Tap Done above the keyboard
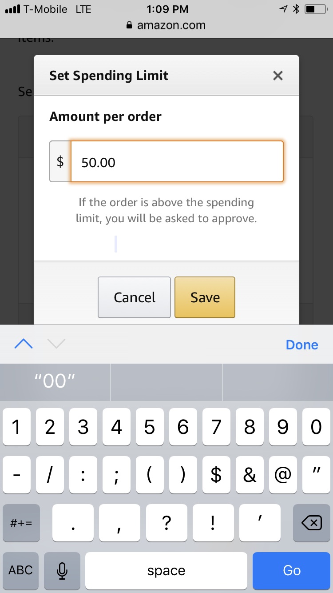This screenshot has width=333, height=593. 302,345
